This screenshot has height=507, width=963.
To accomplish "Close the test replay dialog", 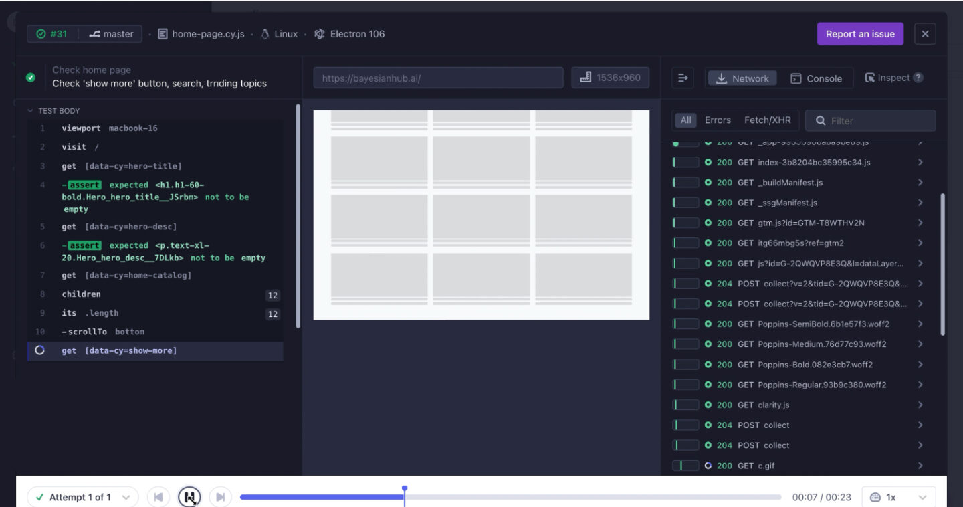I will point(925,34).
